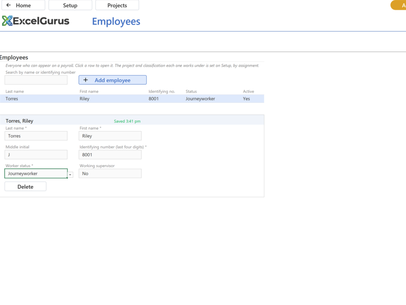Click the 'Saved 3:41 pm' status text
406x305 pixels.
coord(127,121)
